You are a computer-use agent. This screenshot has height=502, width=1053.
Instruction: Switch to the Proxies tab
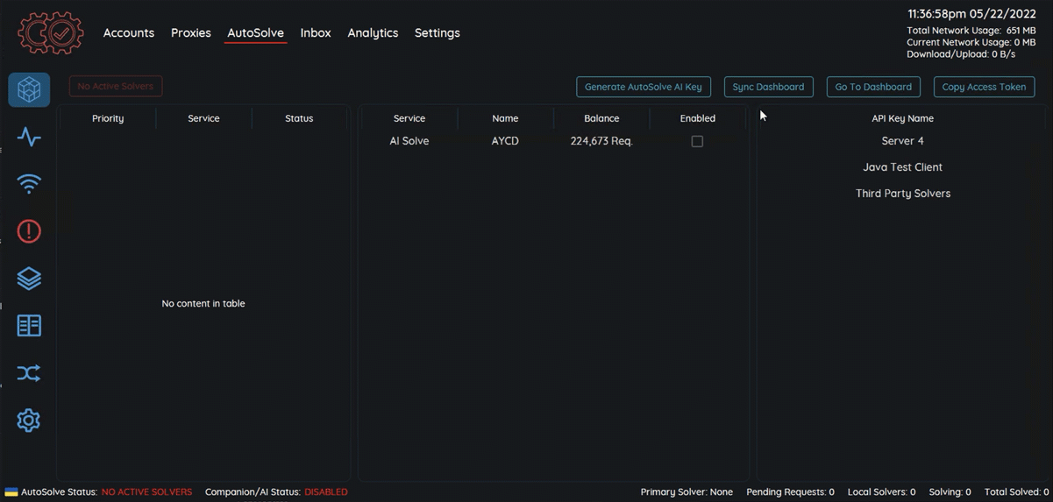tap(191, 32)
